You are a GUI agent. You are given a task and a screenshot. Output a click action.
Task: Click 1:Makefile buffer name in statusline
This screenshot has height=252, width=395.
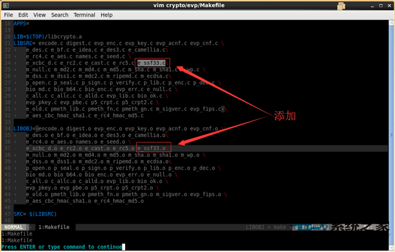click(54, 227)
